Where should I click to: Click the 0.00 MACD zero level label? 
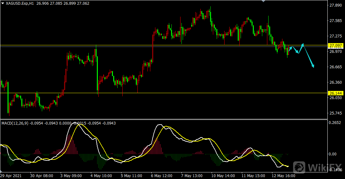(332, 154)
